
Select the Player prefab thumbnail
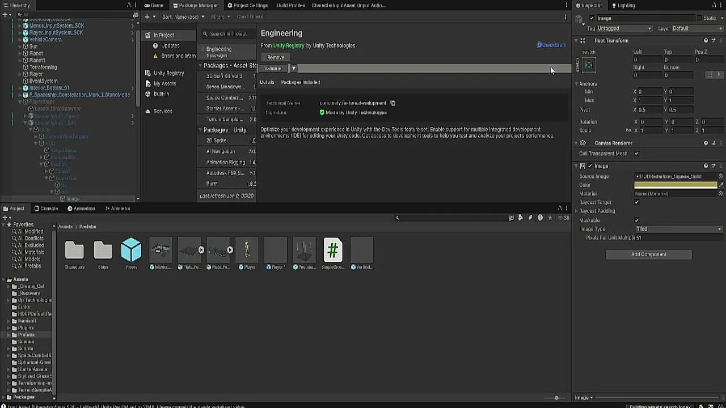click(247, 249)
